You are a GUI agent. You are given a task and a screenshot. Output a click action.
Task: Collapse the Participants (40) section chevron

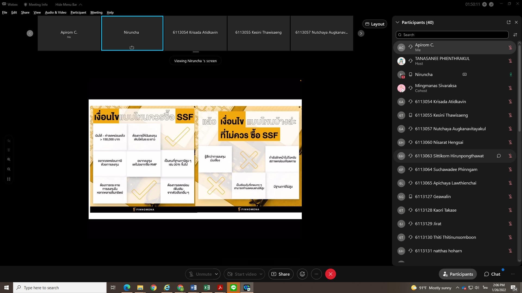[397, 22]
